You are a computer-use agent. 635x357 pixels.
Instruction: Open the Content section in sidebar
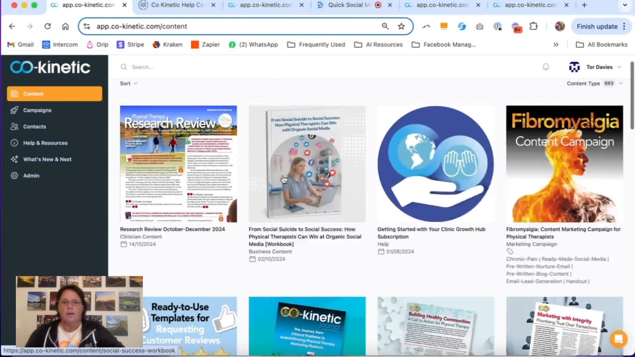pos(55,94)
